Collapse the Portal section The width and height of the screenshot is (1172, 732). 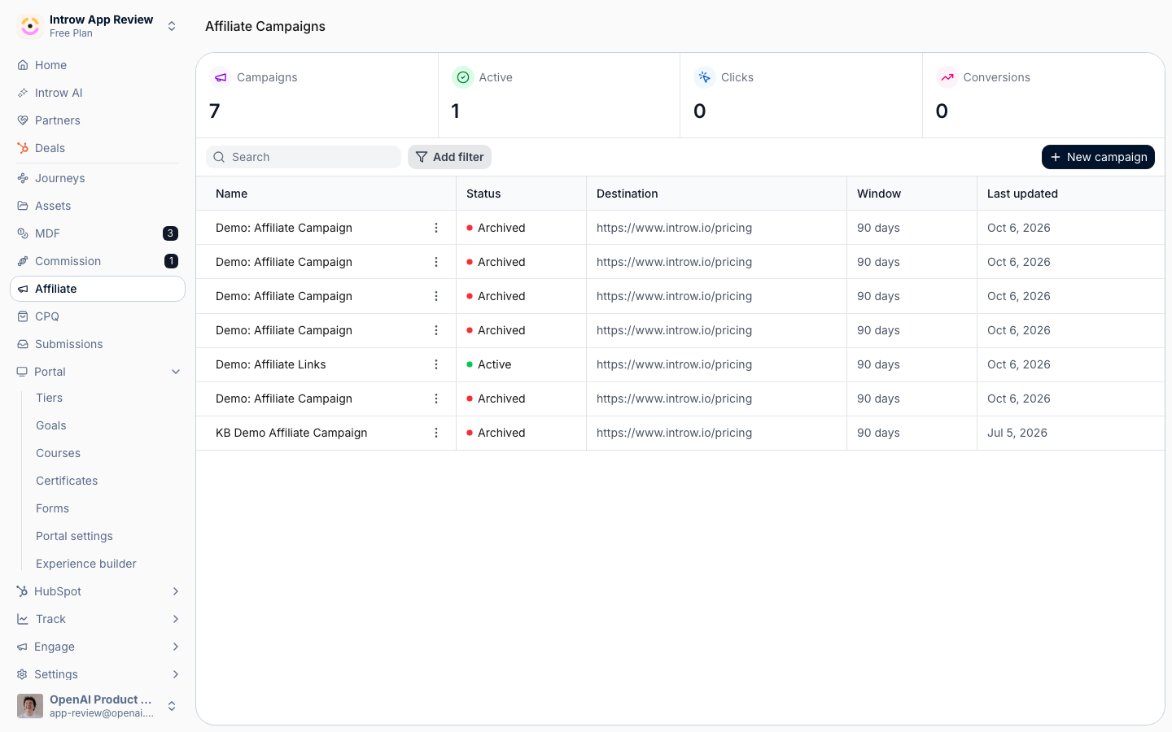click(x=176, y=372)
